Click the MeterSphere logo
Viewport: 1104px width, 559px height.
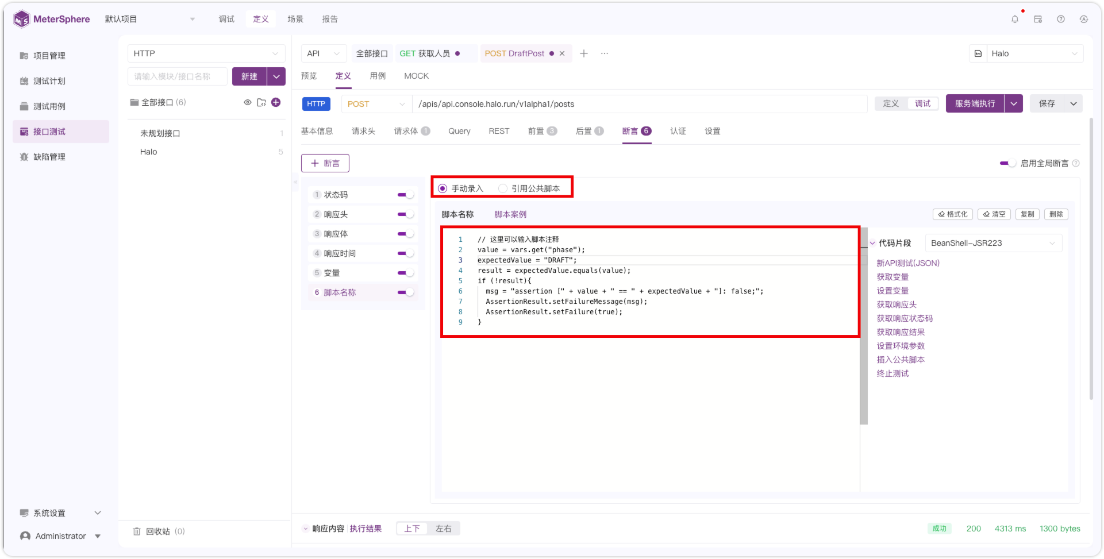point(52,19)
